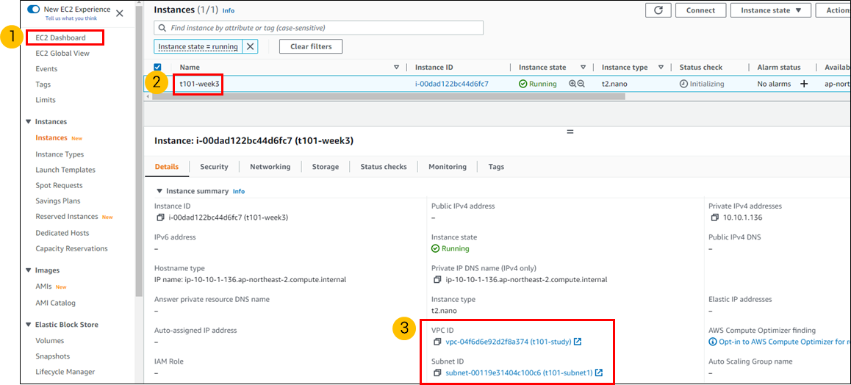Screen dimensions: 851x385
Task: Click Info link next to Instances heading
Action: (x=229, y=10)
